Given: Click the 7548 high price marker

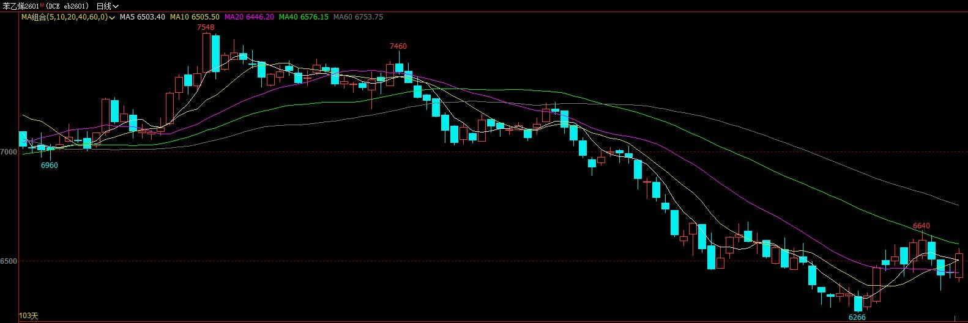Looking at the screenshot, I should (x=206, y=27).
